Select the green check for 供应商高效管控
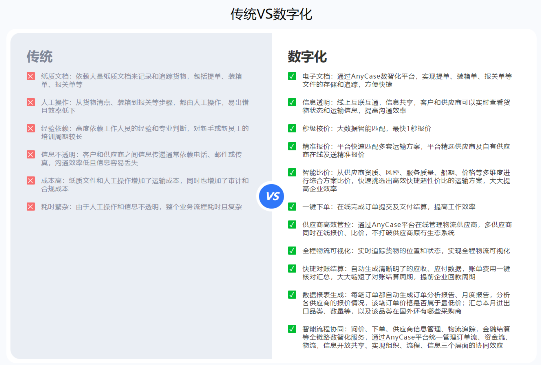The height and width of the screenshot is (365, 541). point(292,224)
